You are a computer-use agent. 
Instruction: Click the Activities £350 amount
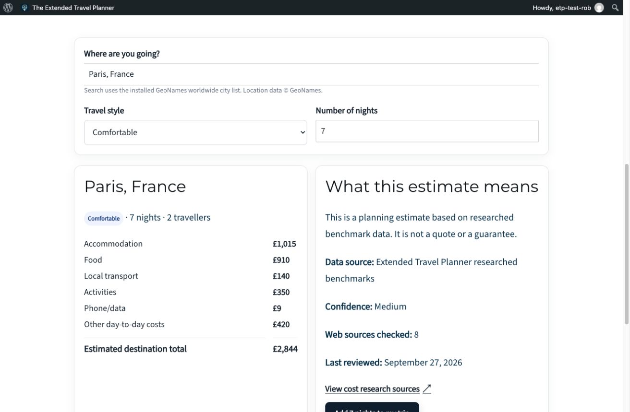(281, 292)
